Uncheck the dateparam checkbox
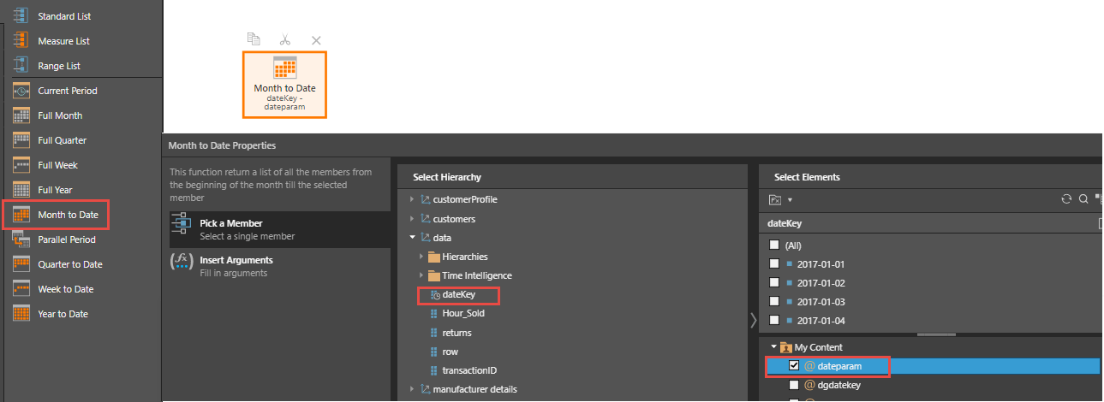 794,366
